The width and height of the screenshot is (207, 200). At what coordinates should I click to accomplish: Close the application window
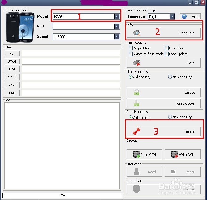[x=203, y=2]
